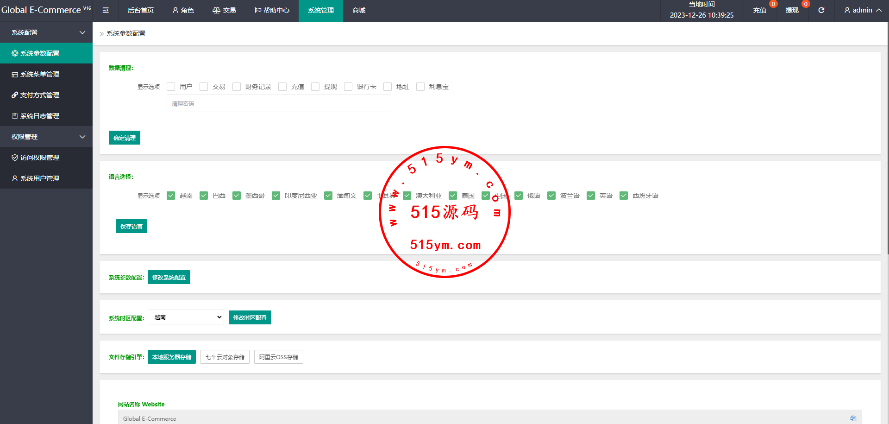Collapse the 权限管理 sidebar group

pos(82,137)
